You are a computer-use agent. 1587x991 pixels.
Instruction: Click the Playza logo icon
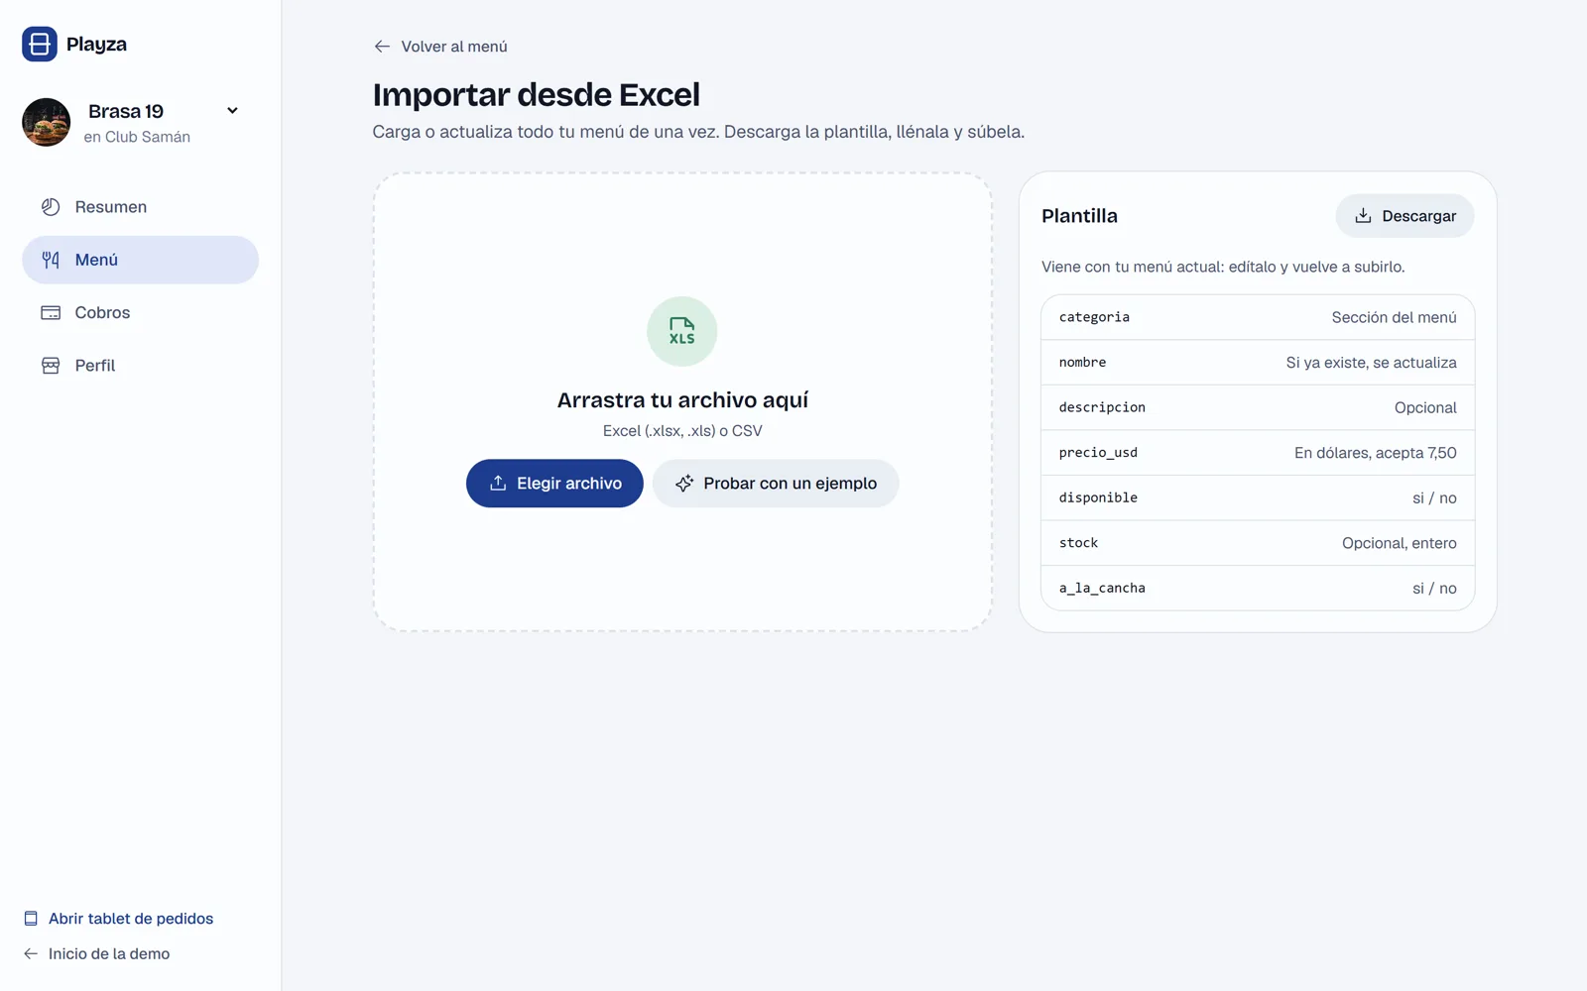coord(40,44)
